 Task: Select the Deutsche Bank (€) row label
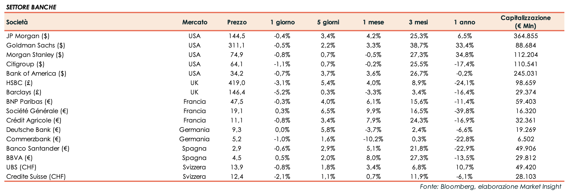click(33, 130)
